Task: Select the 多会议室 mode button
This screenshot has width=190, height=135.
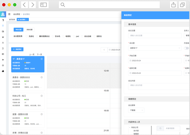Action: 30,30
